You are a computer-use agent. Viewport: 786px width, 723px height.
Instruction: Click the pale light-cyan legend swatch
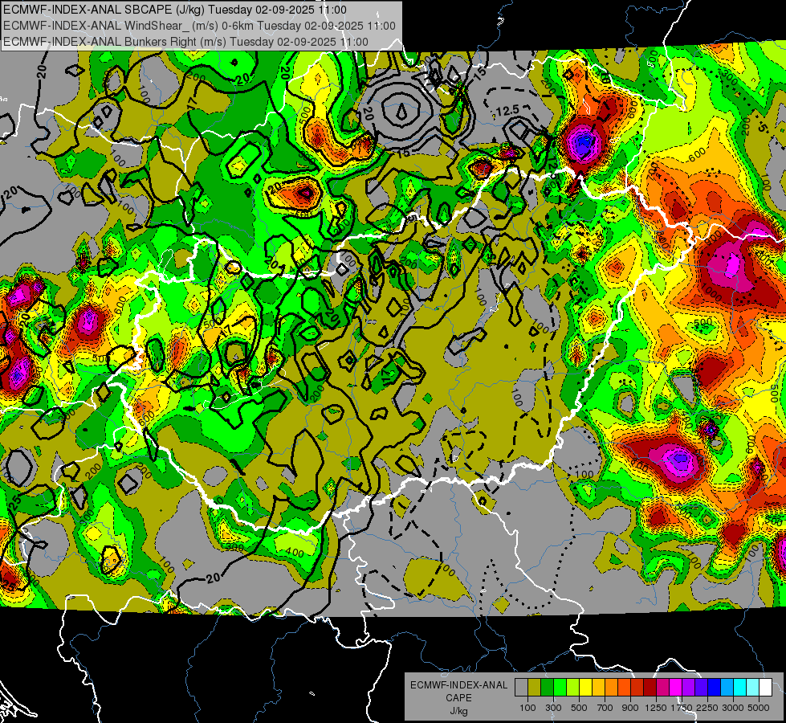753,687
